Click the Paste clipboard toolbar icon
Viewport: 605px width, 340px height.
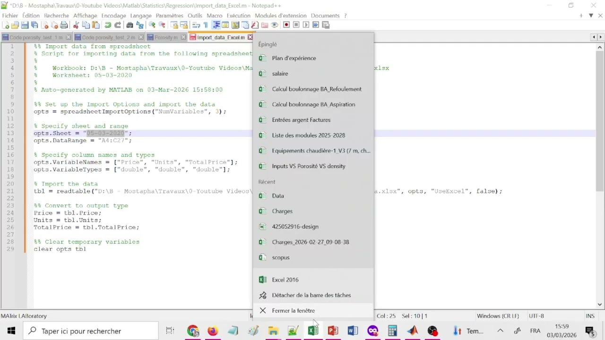[x=95, y=25]
